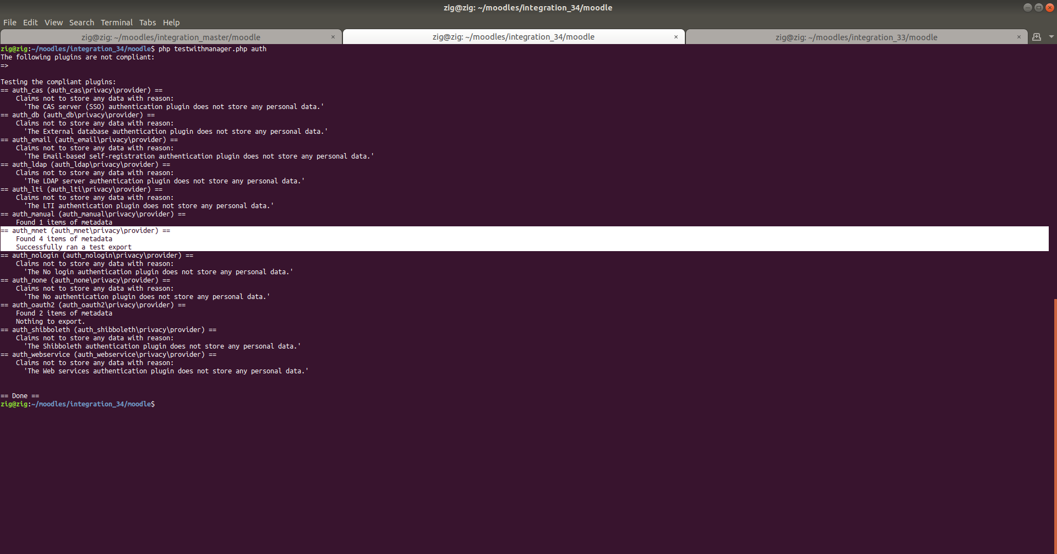This screenshot has width=1057, height=554.
Task: Click the auth_webservice provider header line
Action: [x=108, y=355]
